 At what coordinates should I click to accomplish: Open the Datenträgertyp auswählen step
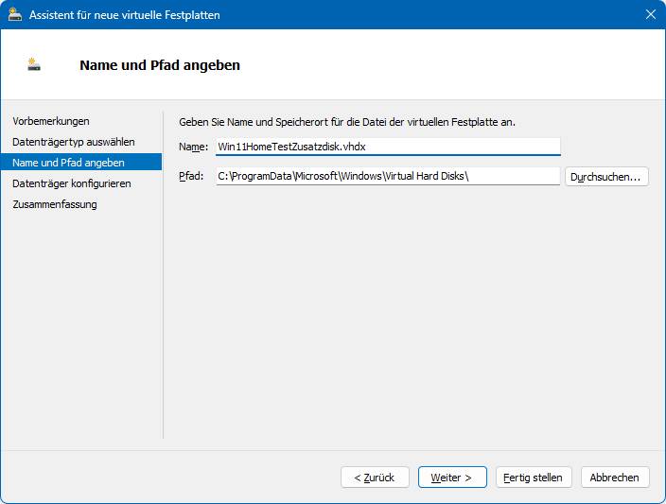point(74,142)
